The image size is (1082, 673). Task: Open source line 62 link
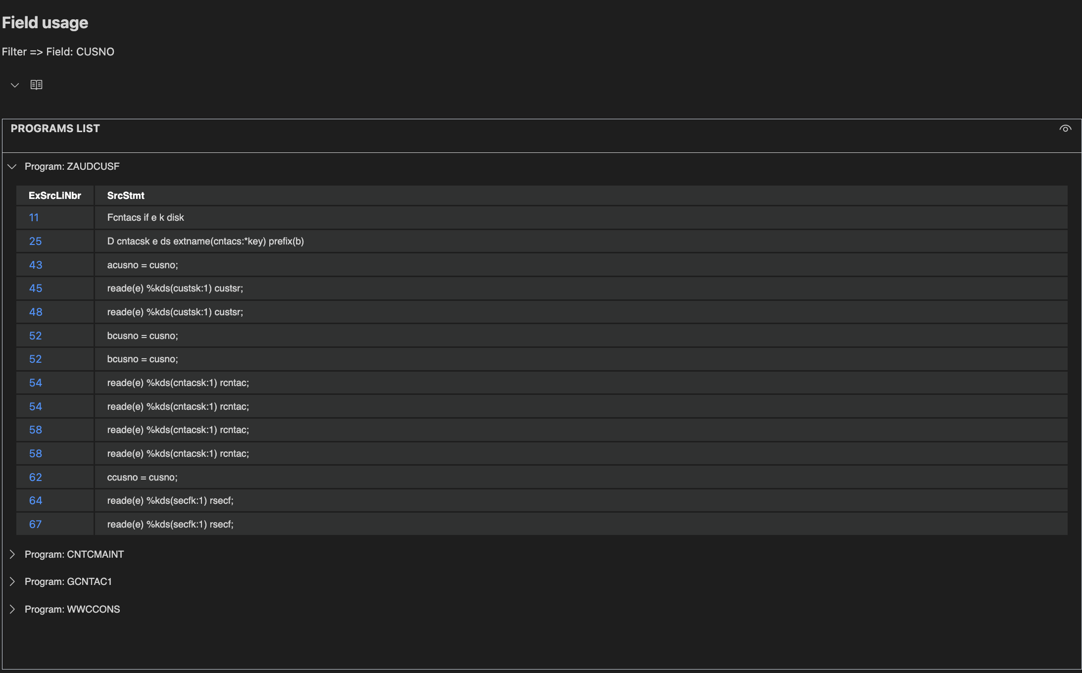coord(35,478)
